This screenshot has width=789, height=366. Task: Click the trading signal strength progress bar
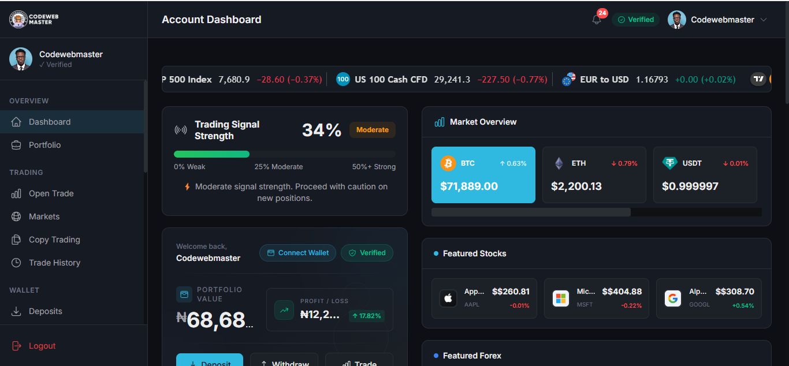pos(285,154)
